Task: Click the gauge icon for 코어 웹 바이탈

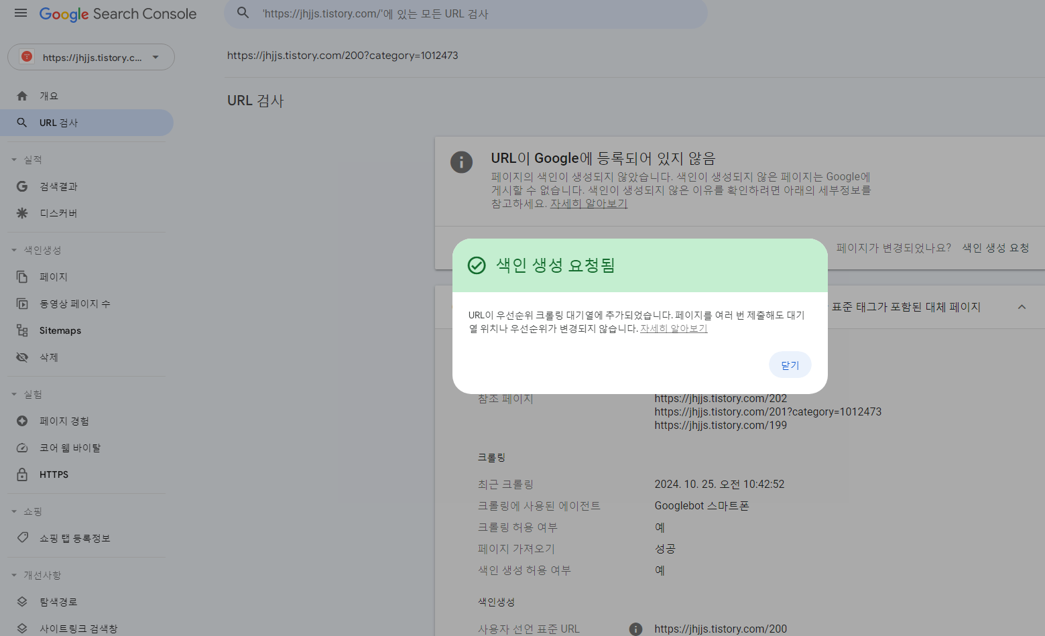Action: coord(22,448)
